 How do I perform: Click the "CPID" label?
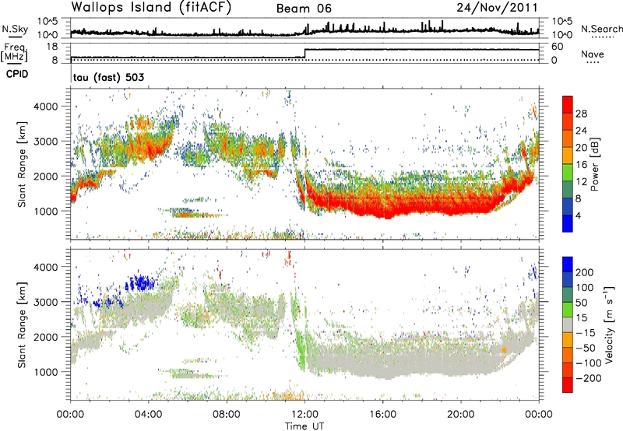click(x=17, y=74)
